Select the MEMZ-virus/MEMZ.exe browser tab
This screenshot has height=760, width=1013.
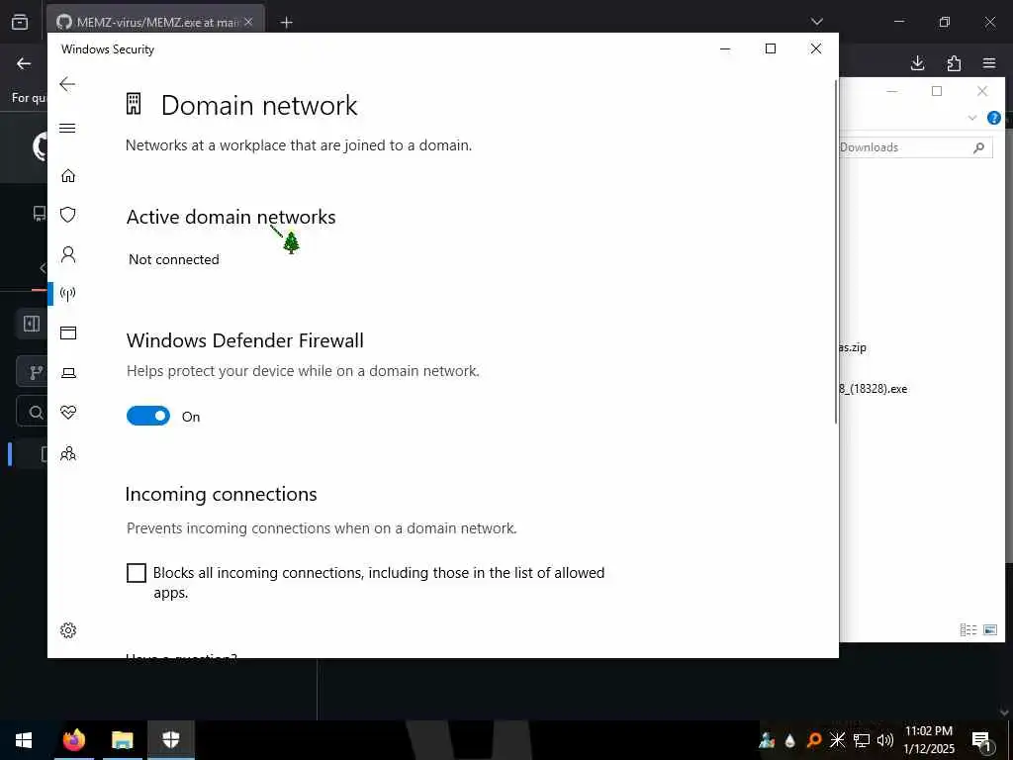(x=155, y=22)
